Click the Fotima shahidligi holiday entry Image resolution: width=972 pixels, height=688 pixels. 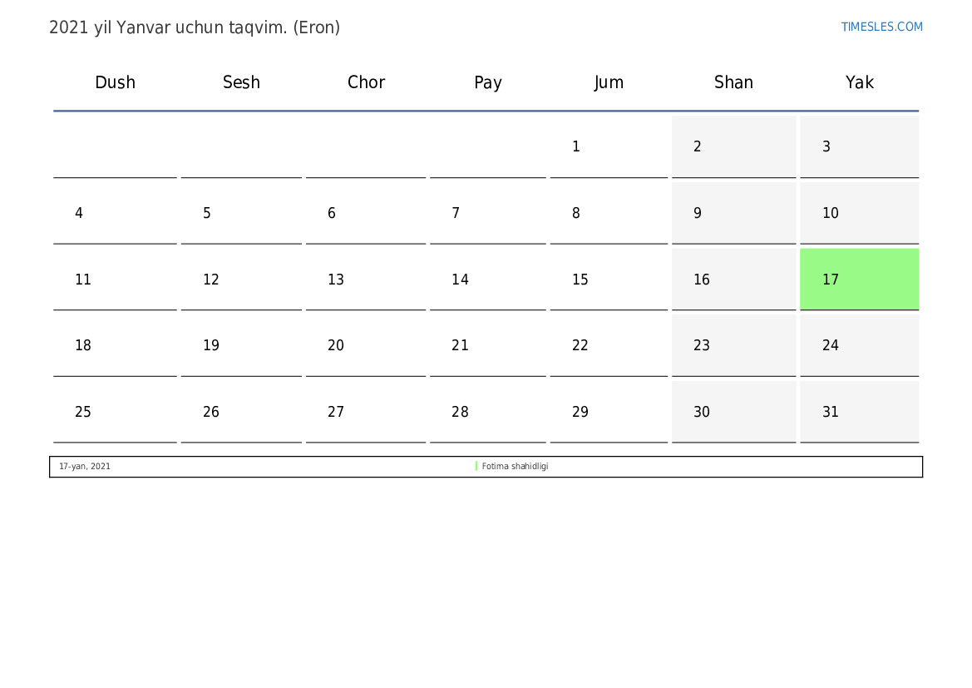515,467
